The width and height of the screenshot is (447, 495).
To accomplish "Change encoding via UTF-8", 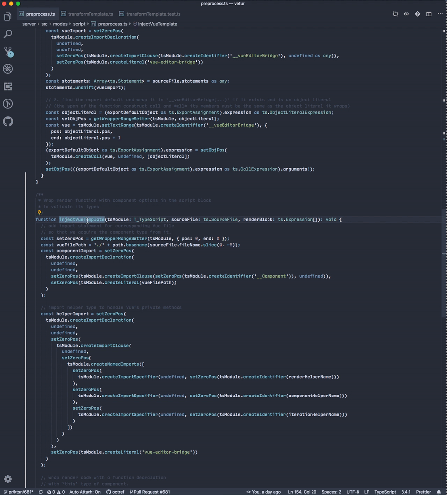I will click(x=353, y=492).
